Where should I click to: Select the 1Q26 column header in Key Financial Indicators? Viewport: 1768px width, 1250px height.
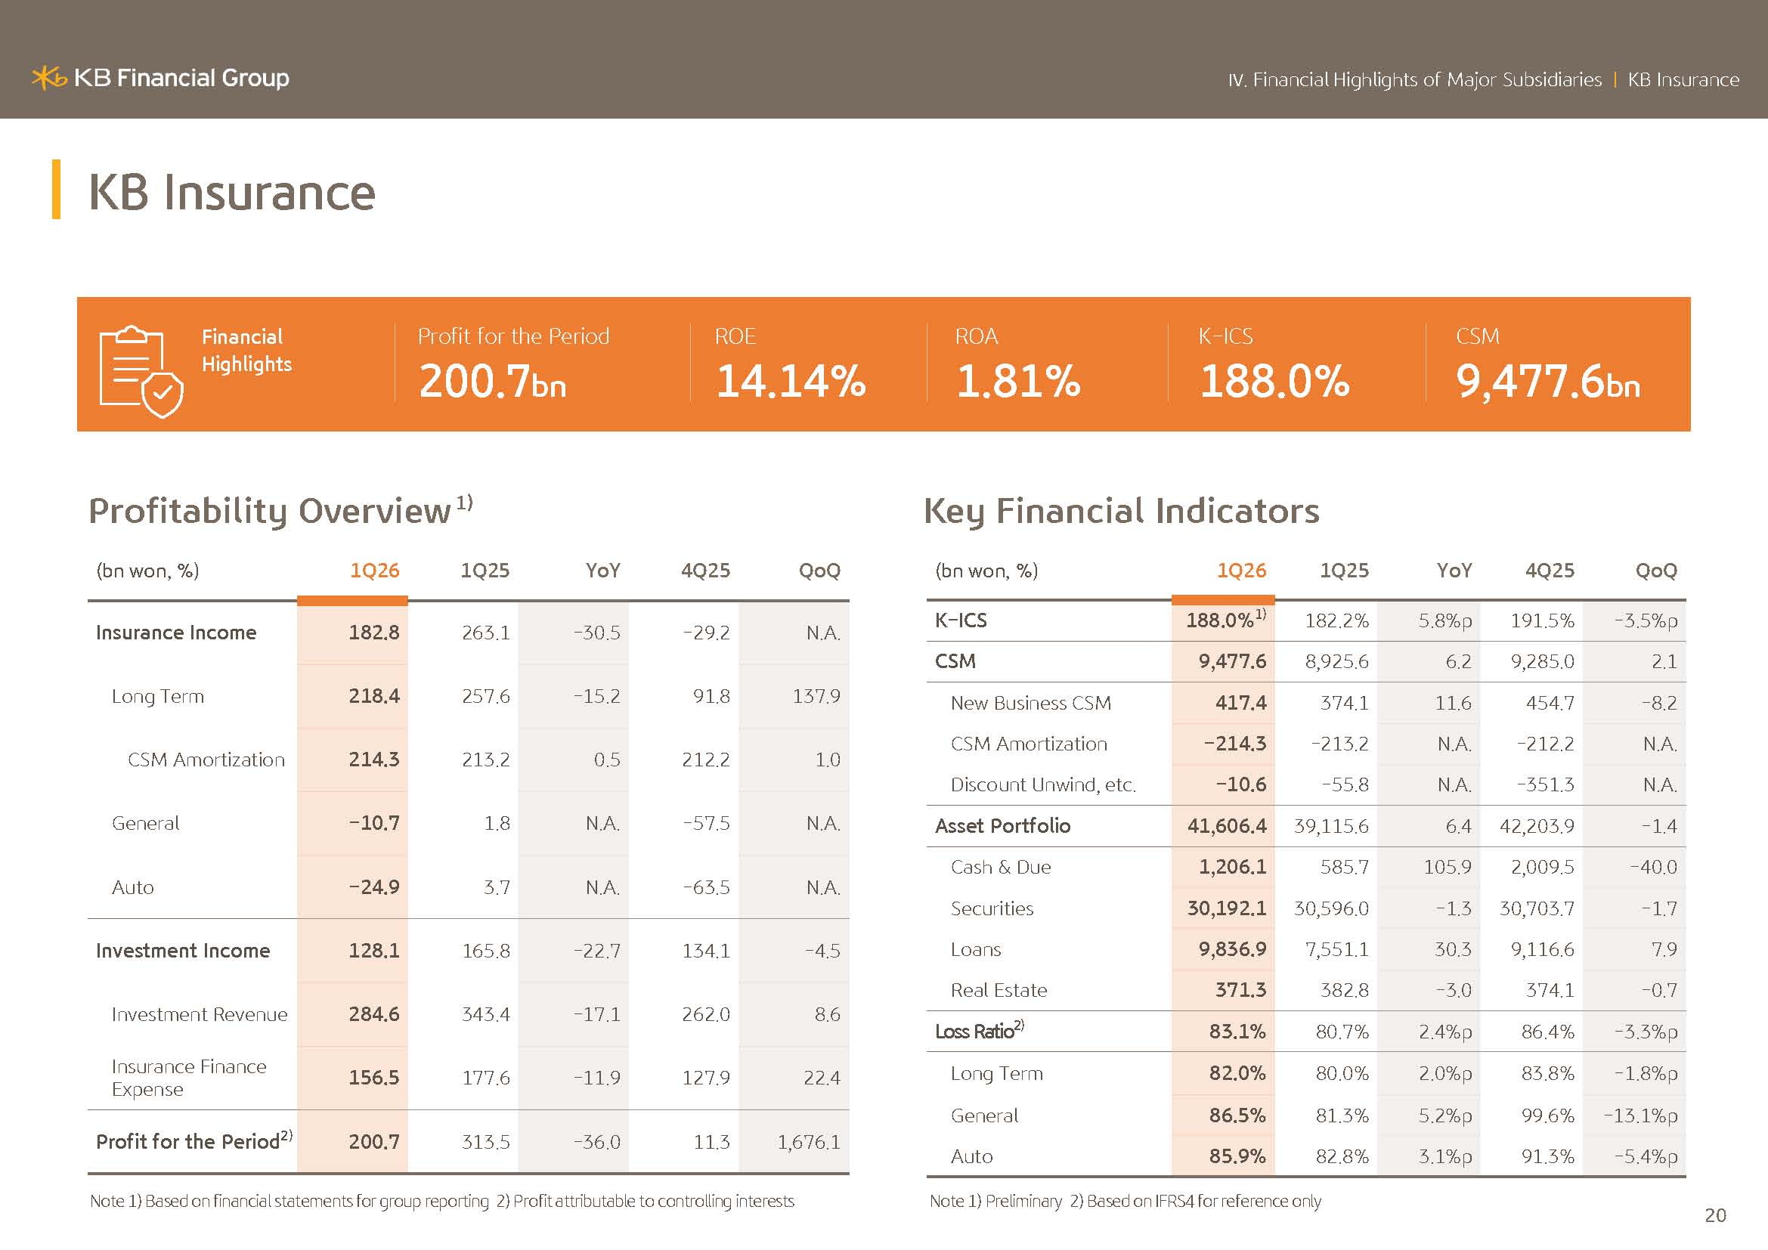(1241, 571)
